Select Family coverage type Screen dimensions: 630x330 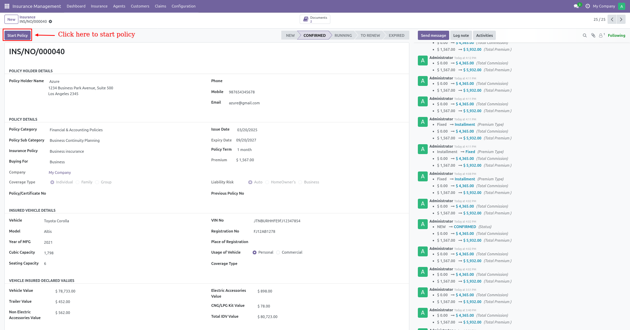(x=78, y=182)
